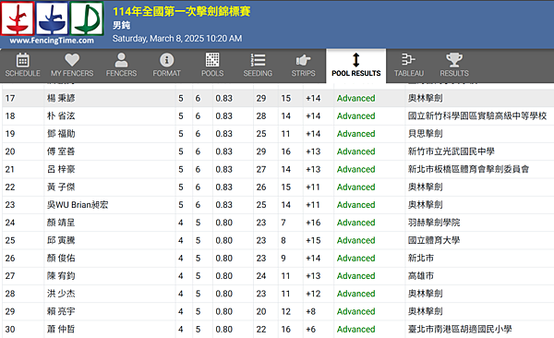Click the event name 男鈍

point(122,25)
